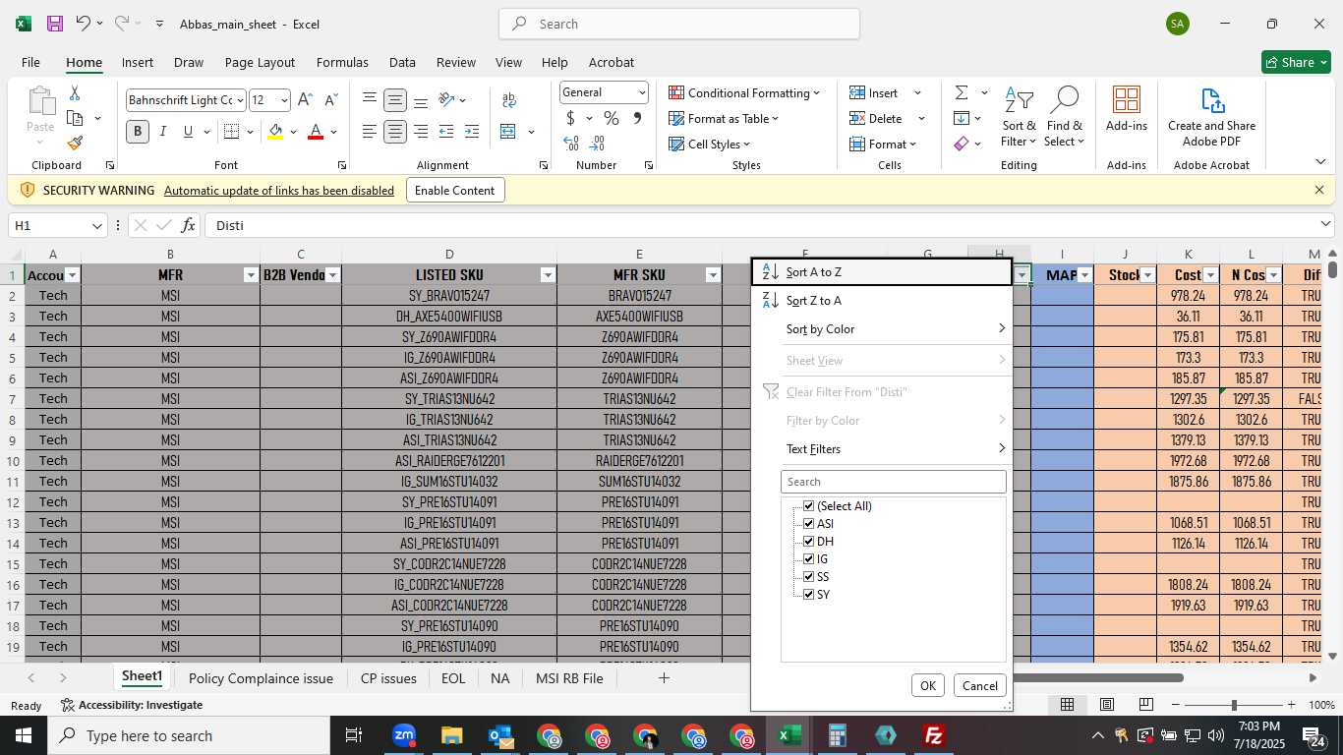Viewport: 1343px width, 755px height.
Task: Choose Sort Z to A
Action: [882, 301]
